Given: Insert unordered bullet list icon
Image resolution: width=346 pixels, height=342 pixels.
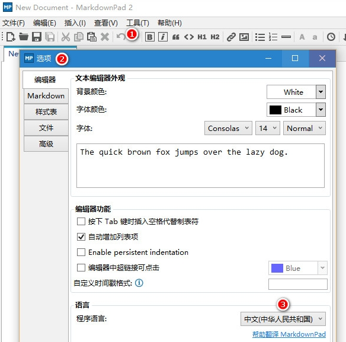Looking at the screenshot, I should tap(260, 37).
